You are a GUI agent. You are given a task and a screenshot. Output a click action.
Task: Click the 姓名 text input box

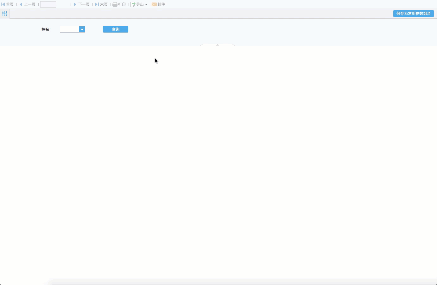tap(69, 29)
